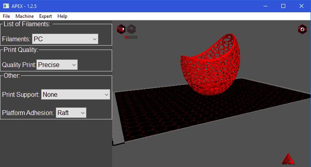The height and width of the screenshot is (167, 311).
Task: Maximize the APEX window
Action: tap(283, 6)
